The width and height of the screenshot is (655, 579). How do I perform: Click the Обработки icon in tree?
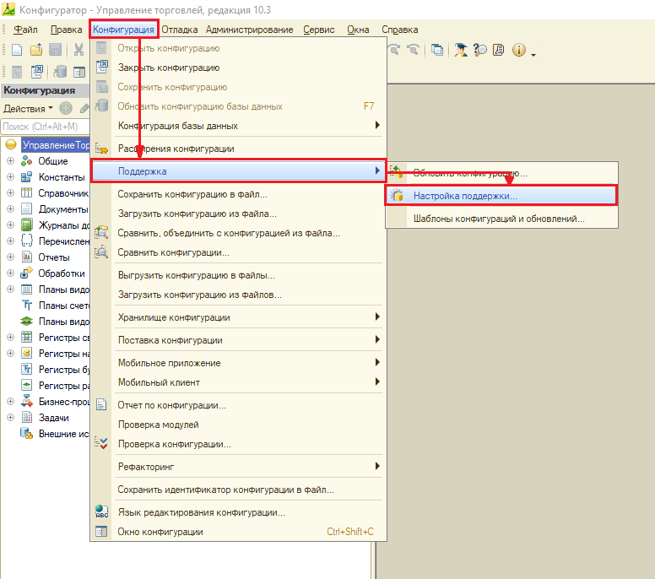tap(26, 273)
